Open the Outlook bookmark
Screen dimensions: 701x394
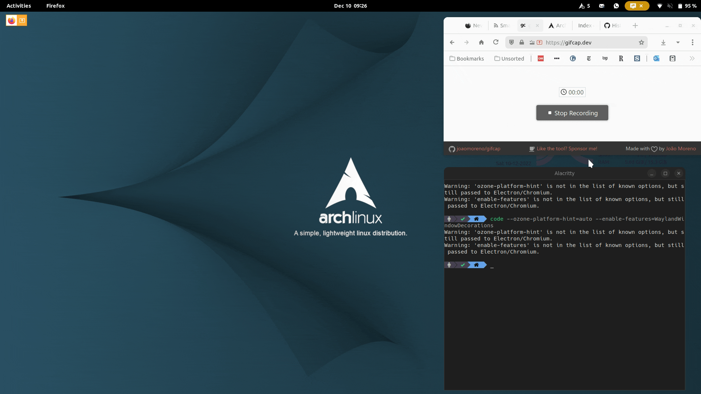pos(656,58)
